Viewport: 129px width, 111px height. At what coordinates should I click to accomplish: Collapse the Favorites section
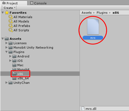click(x=3, y=13)
